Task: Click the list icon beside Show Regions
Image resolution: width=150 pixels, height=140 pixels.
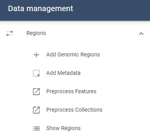Action: (x=36, y=128)
